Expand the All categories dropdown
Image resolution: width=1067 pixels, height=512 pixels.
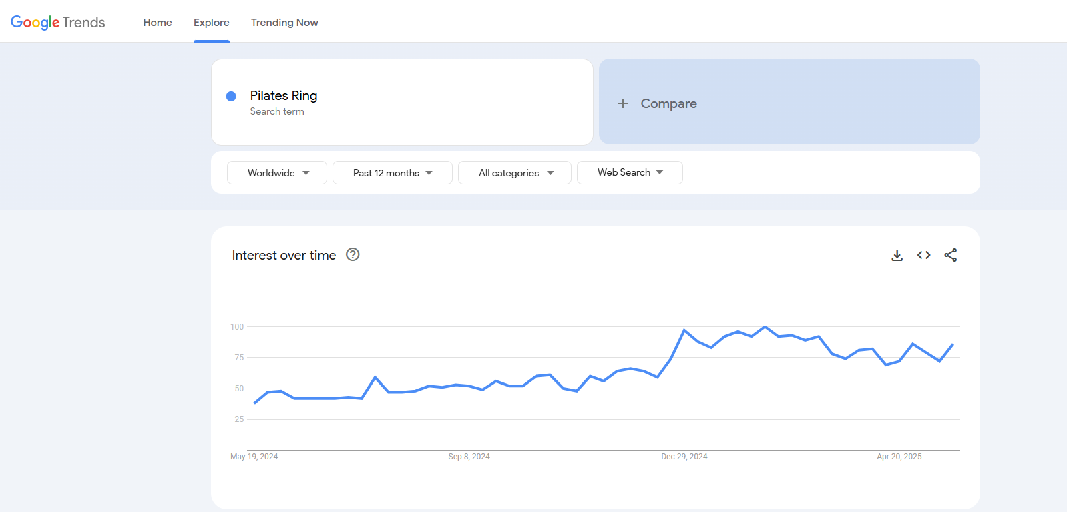click(x=515, y=172)
